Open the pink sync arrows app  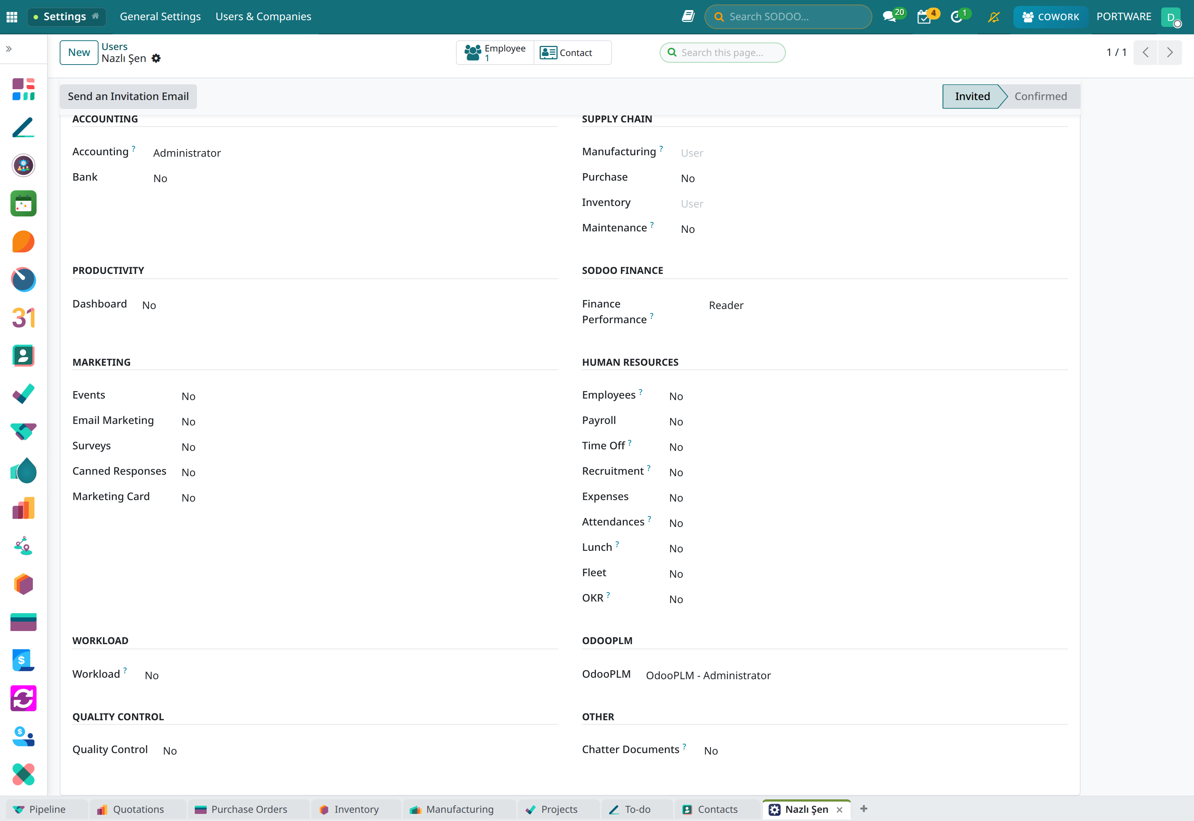pos(23,699)
